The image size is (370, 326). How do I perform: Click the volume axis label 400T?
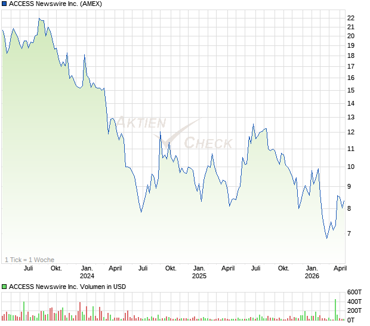[x=354, y=302]
